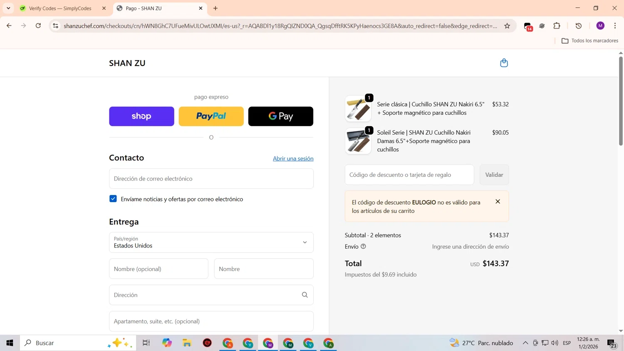Open the browser history clock icon
The height and width of the screenshot is (351, 624).
click(578, 26)
